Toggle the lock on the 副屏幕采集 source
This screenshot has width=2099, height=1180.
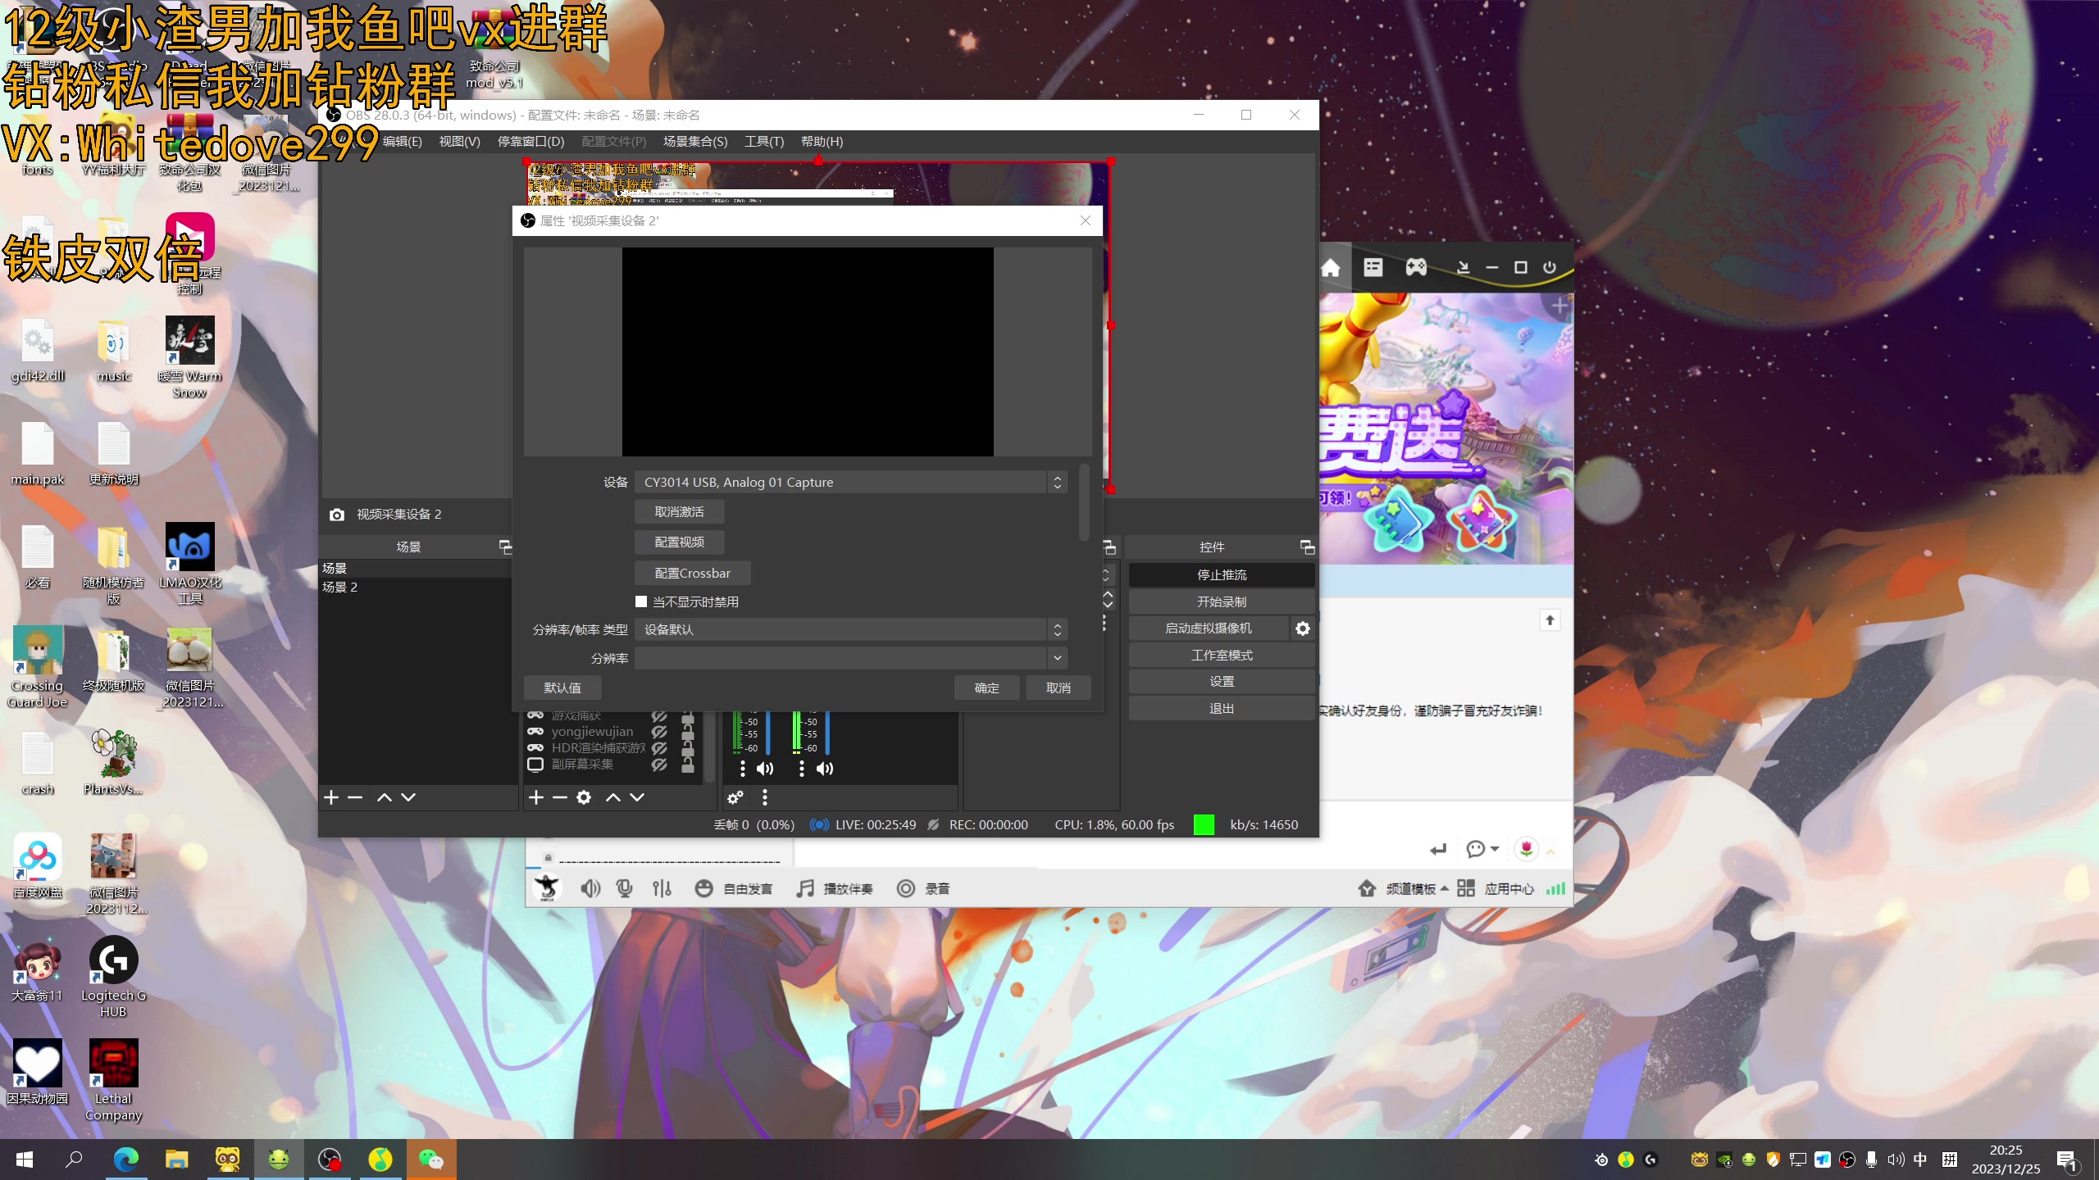pyautogui.click(x=688, y=767)
